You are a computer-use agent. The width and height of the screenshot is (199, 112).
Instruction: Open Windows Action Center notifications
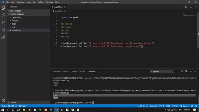(194, 110)
